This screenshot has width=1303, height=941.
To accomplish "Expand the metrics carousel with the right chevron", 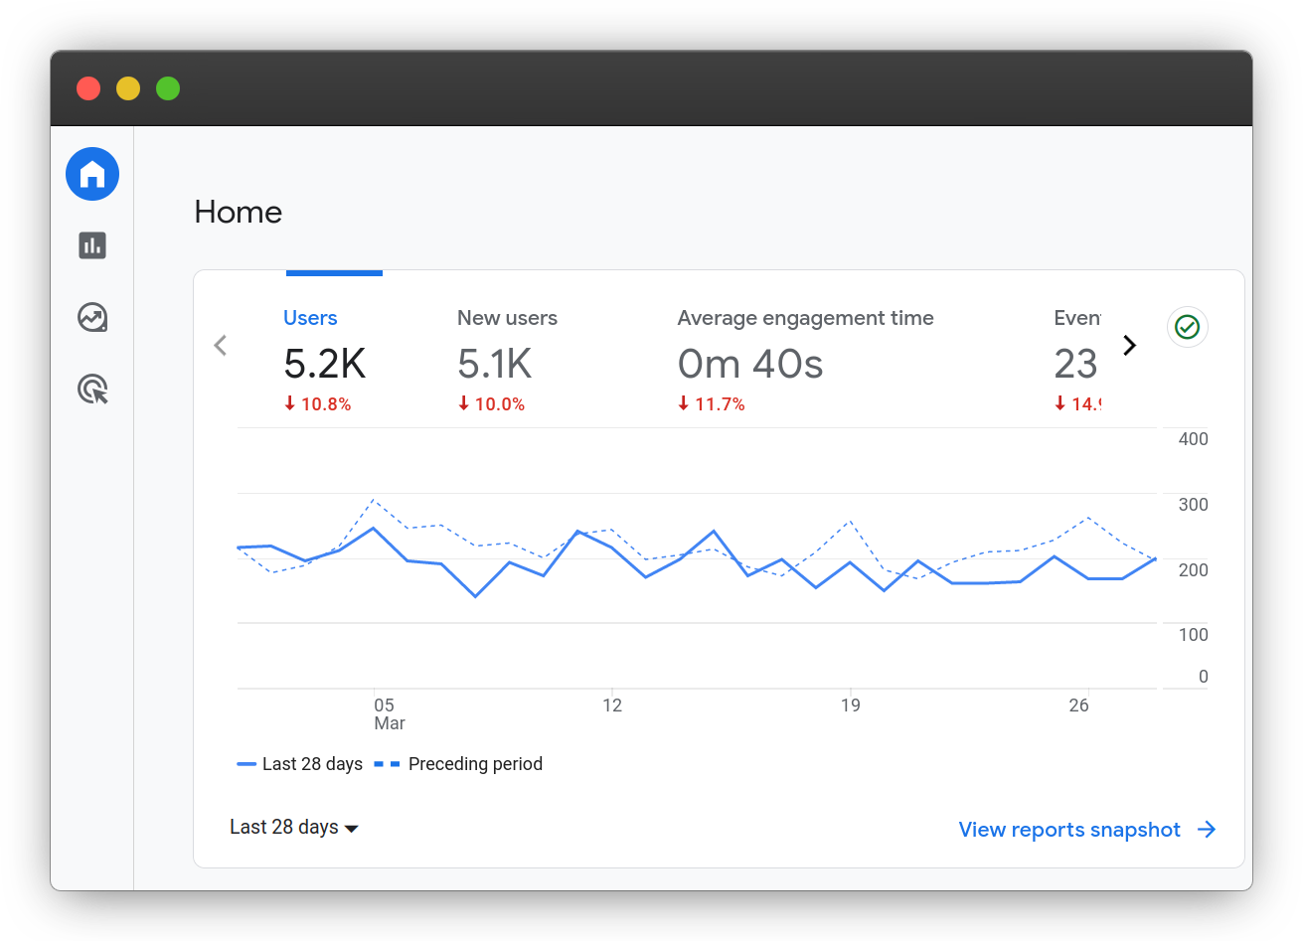I will pos(1130,345).
